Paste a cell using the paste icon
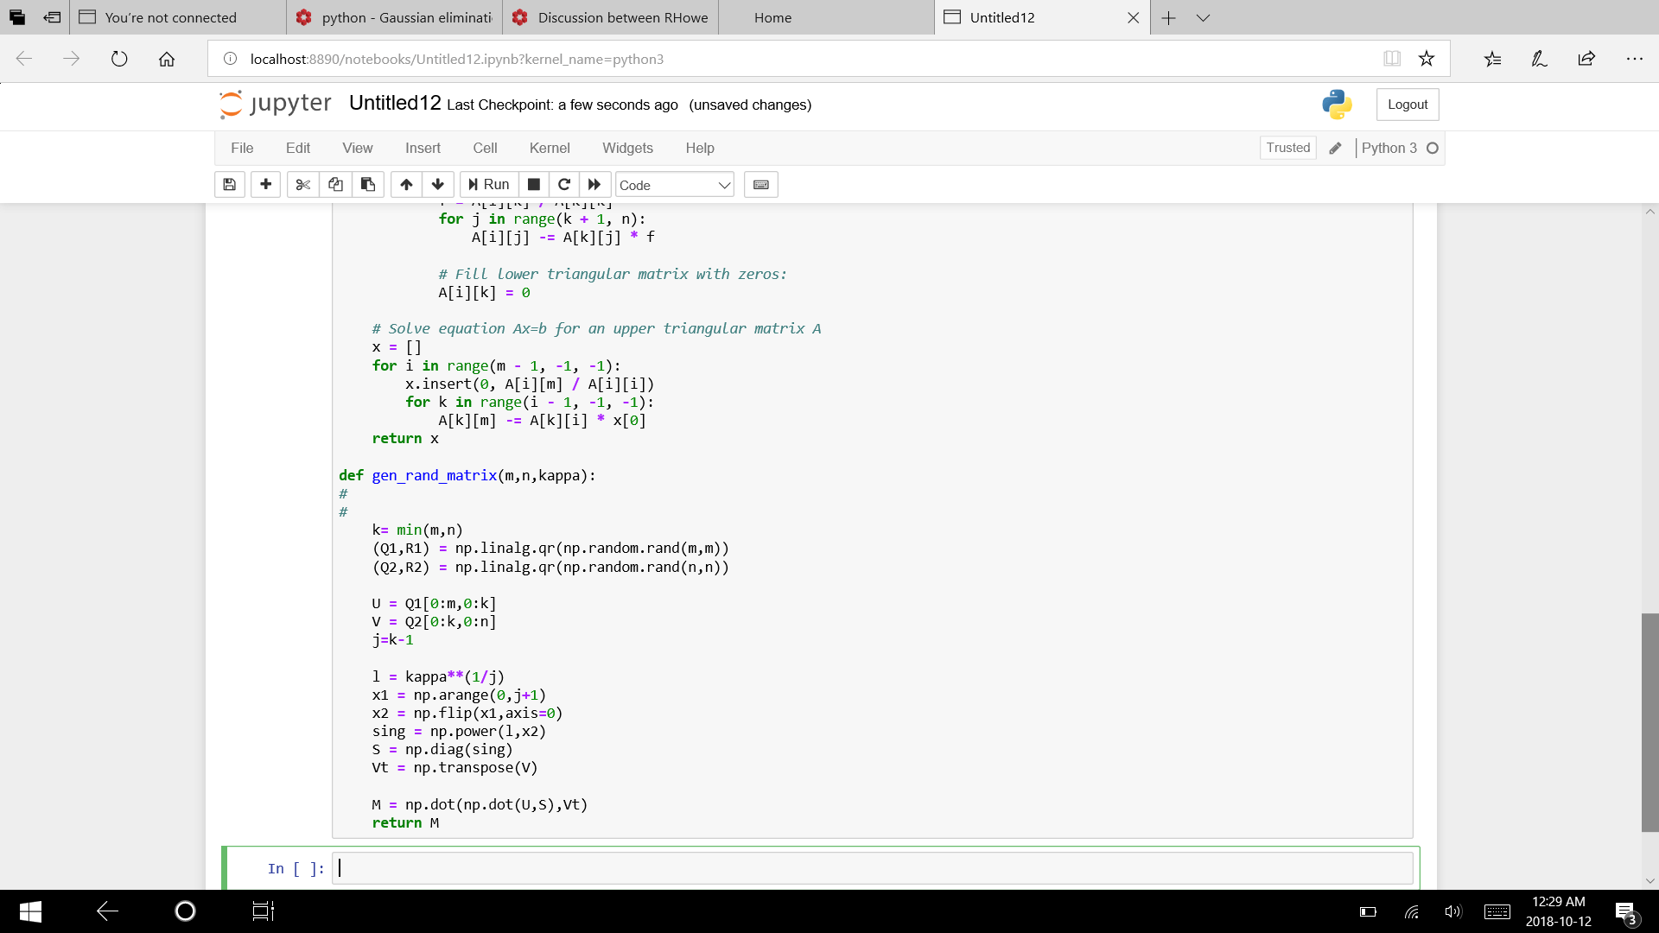The width and height of the screenshot is (1659, 933). pyautogui.click(x=367, y=184)
